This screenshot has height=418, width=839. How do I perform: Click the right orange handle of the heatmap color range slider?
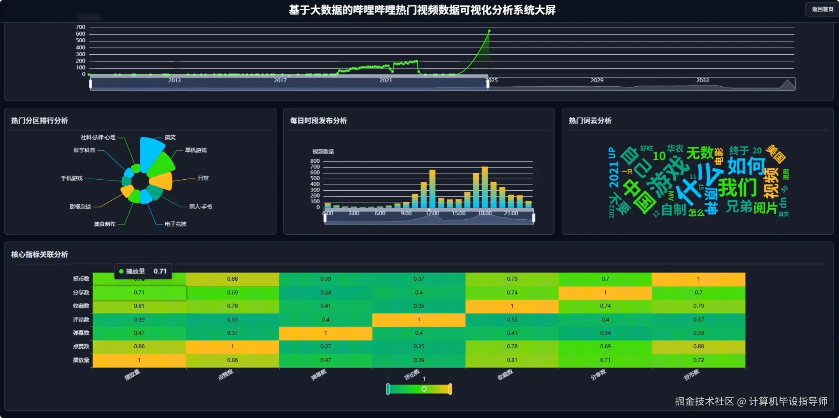pyautogui.click(x=450, y=389)
